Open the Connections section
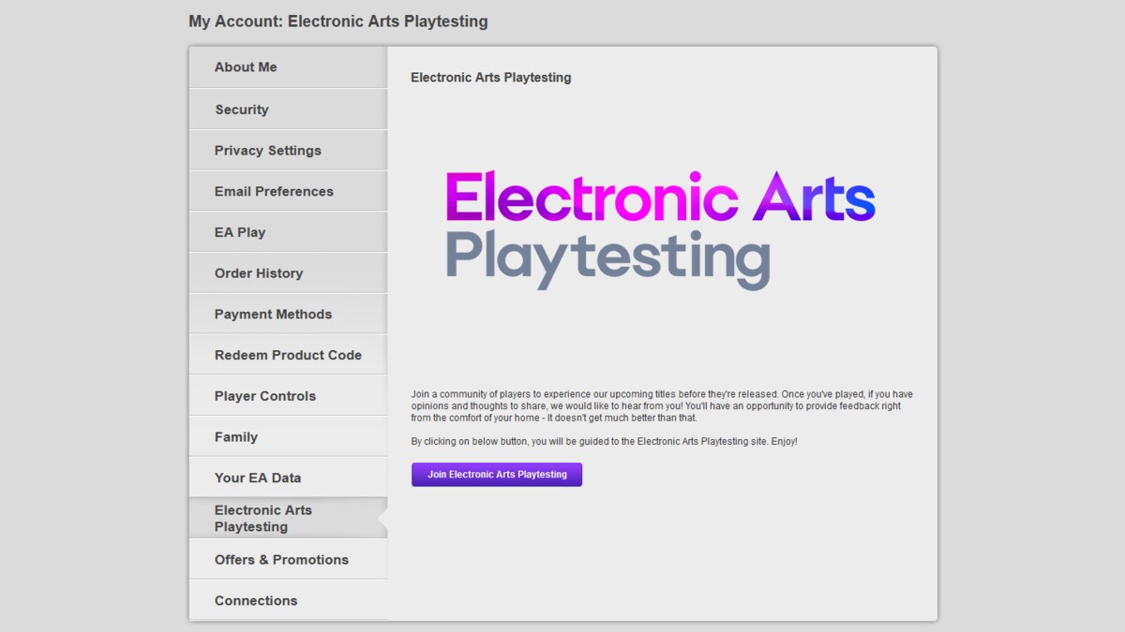1125x632 pixels. (288, 600)
